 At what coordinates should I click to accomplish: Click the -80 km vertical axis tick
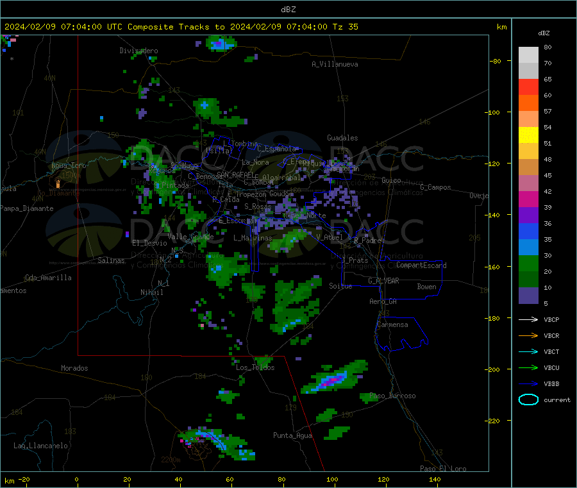pos(496,61)
